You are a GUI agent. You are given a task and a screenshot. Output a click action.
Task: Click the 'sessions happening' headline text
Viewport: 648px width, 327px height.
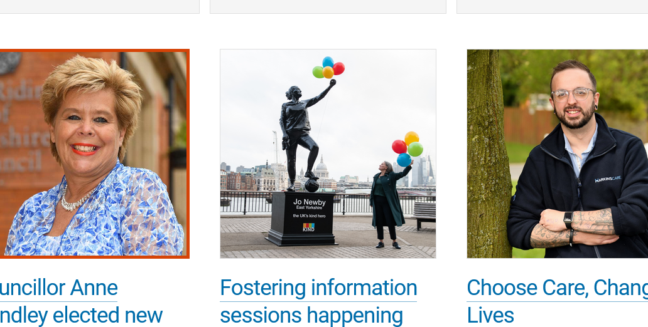click(x=311, y=316)
